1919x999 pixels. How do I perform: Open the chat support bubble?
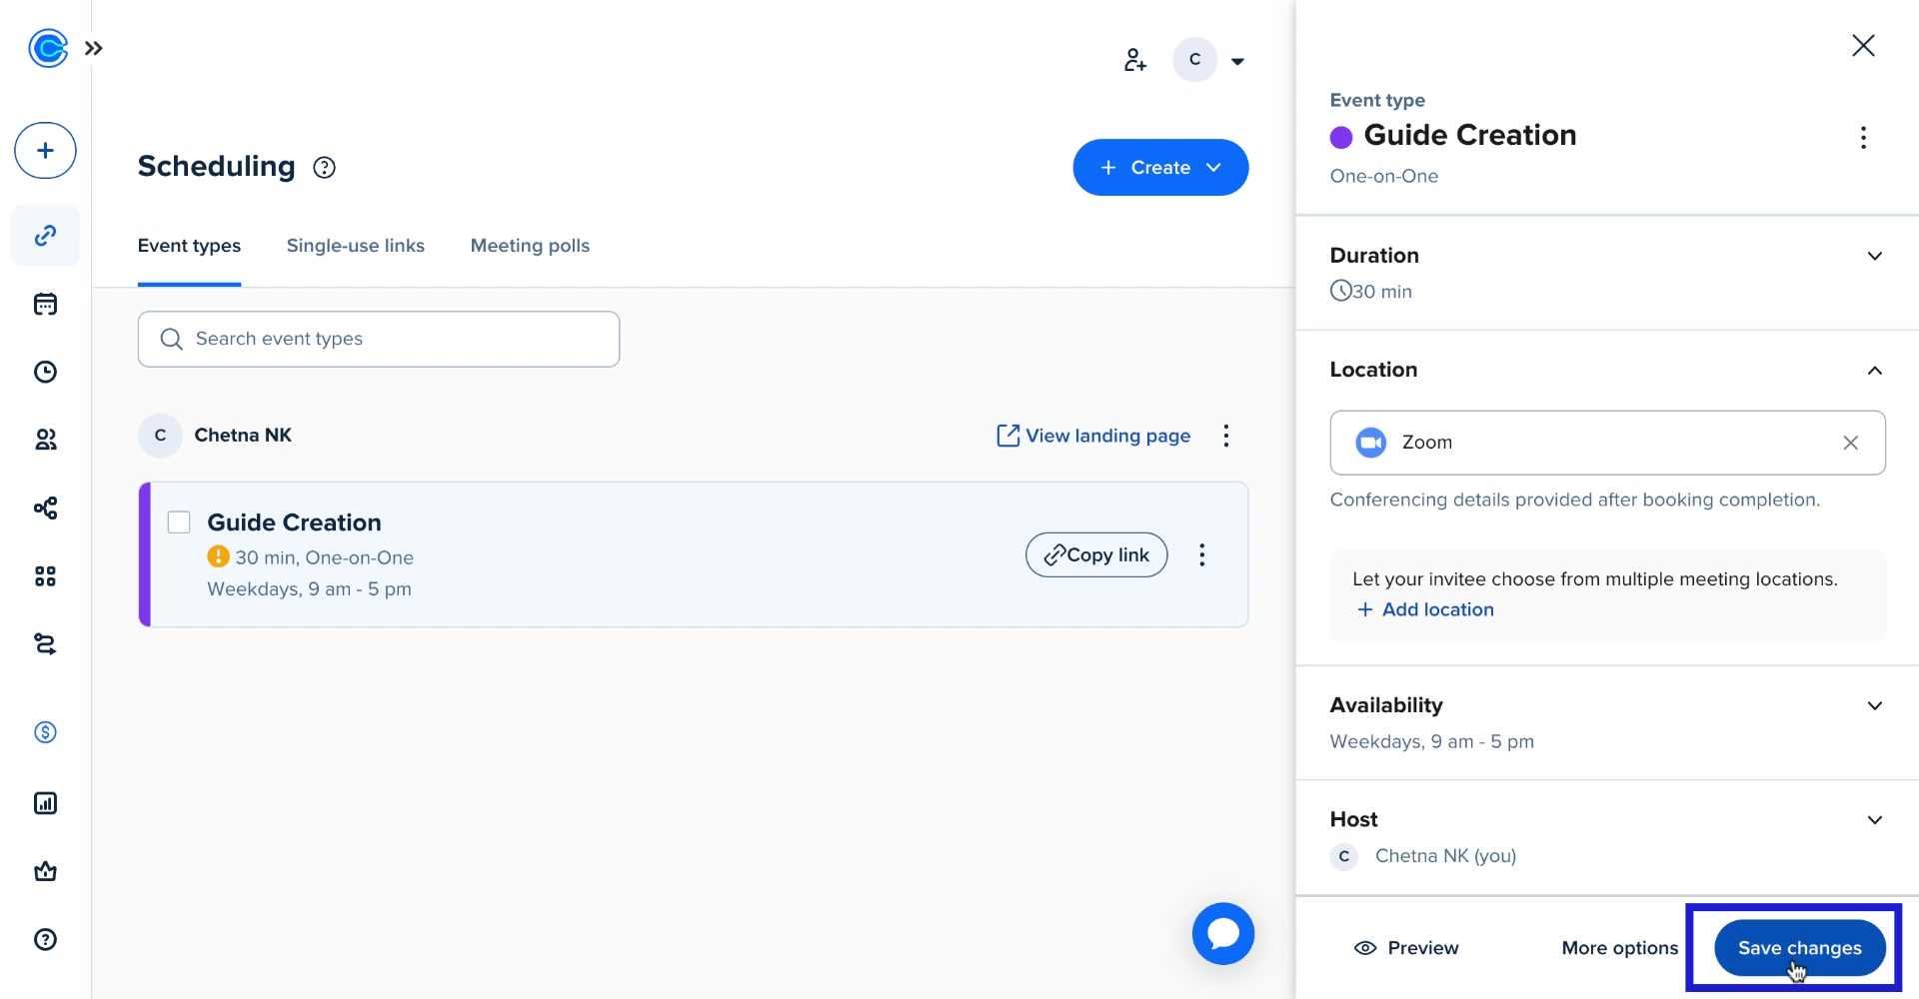coord(1222,934)
